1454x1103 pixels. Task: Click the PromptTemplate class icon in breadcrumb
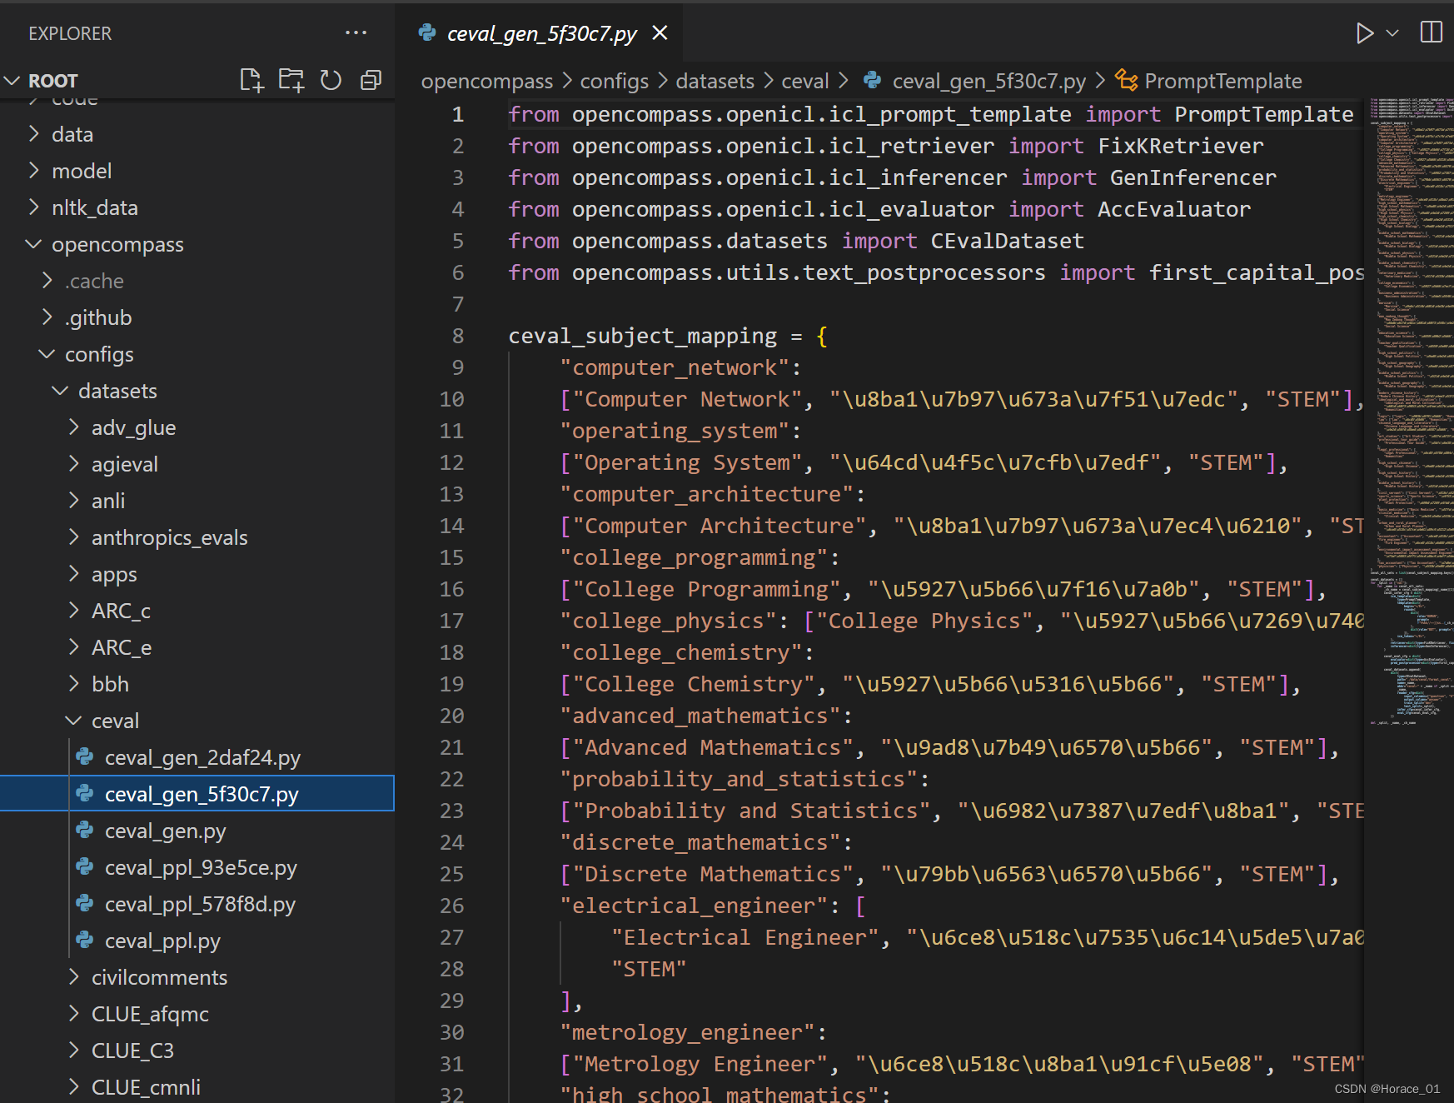coord(1127,80)
